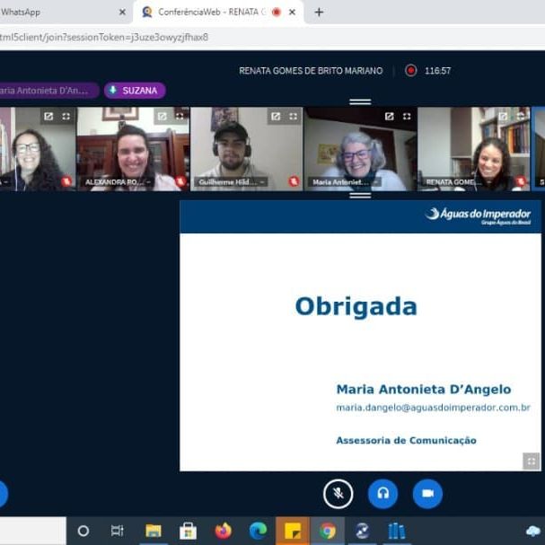The image size is (545, 545).
Task: Click the browser address bar URL
Action: 108,37
